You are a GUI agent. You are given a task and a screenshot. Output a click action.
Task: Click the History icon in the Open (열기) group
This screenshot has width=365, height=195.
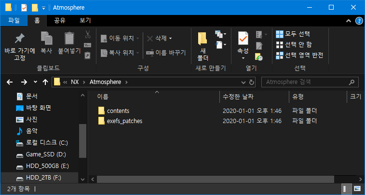point(259,56)
